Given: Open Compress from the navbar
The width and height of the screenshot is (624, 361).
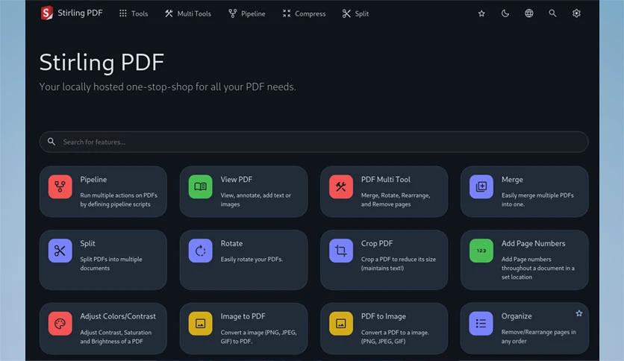Looking at the screenshot, I should 304,13.
